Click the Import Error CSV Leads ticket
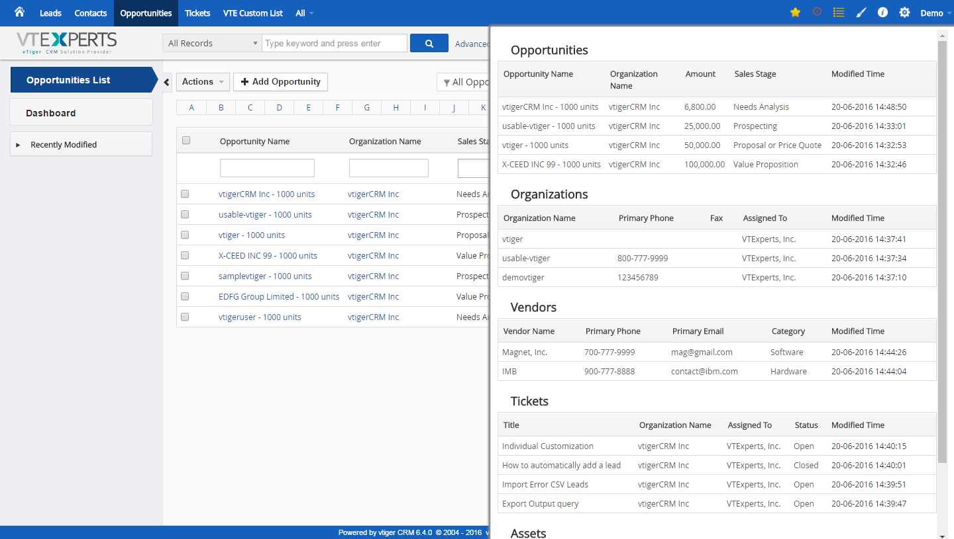954x539 pixels. [545, 484]
